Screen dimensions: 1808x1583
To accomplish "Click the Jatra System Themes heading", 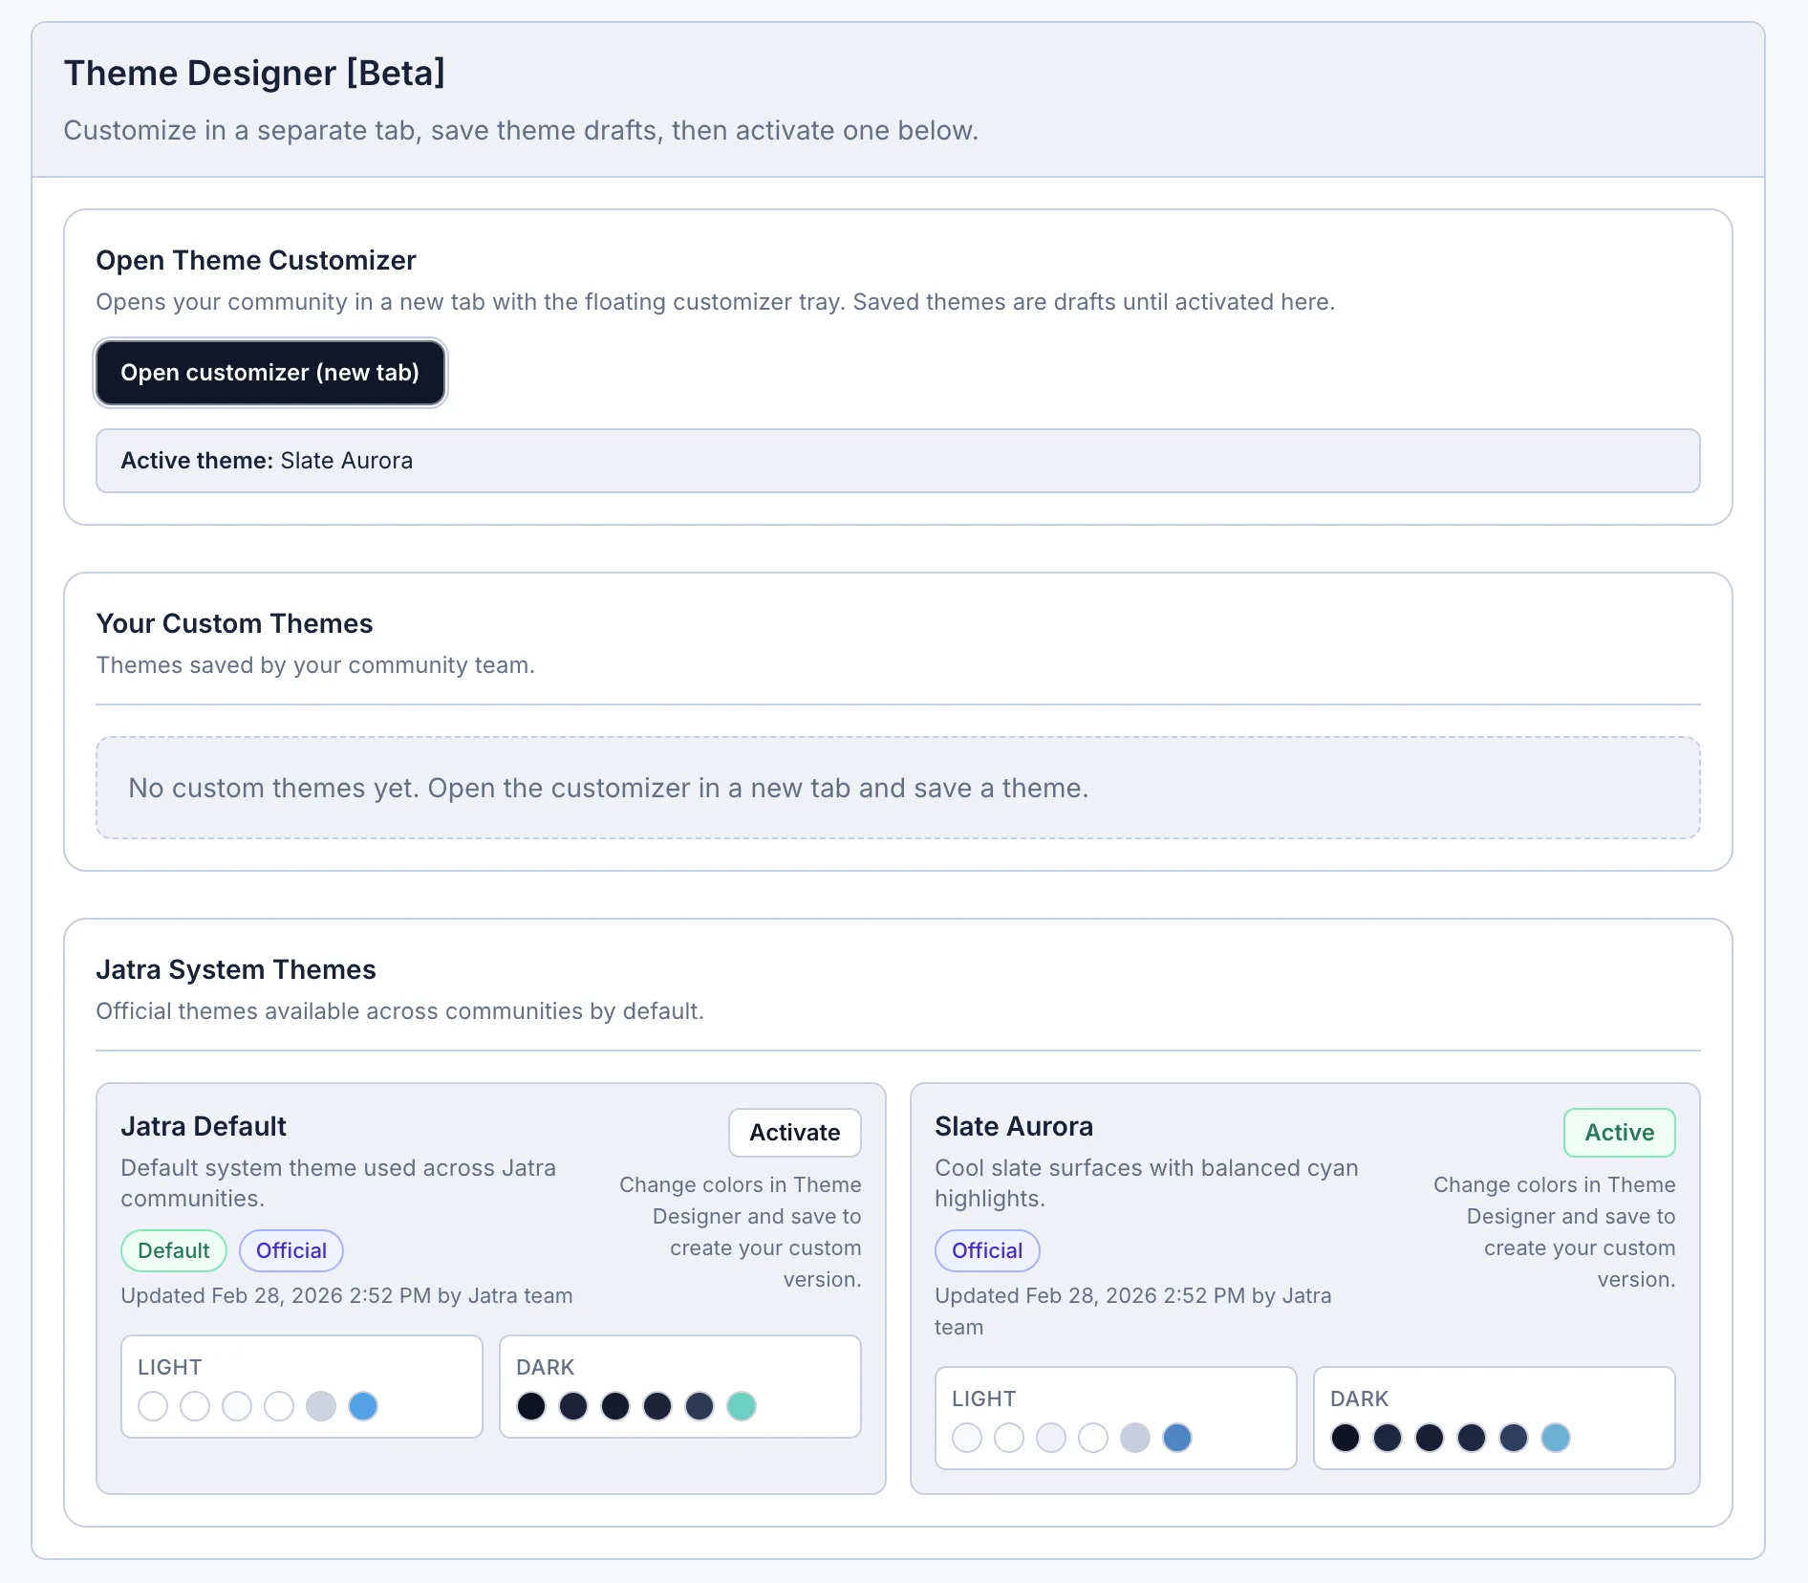I will click(x=236, y=969).
